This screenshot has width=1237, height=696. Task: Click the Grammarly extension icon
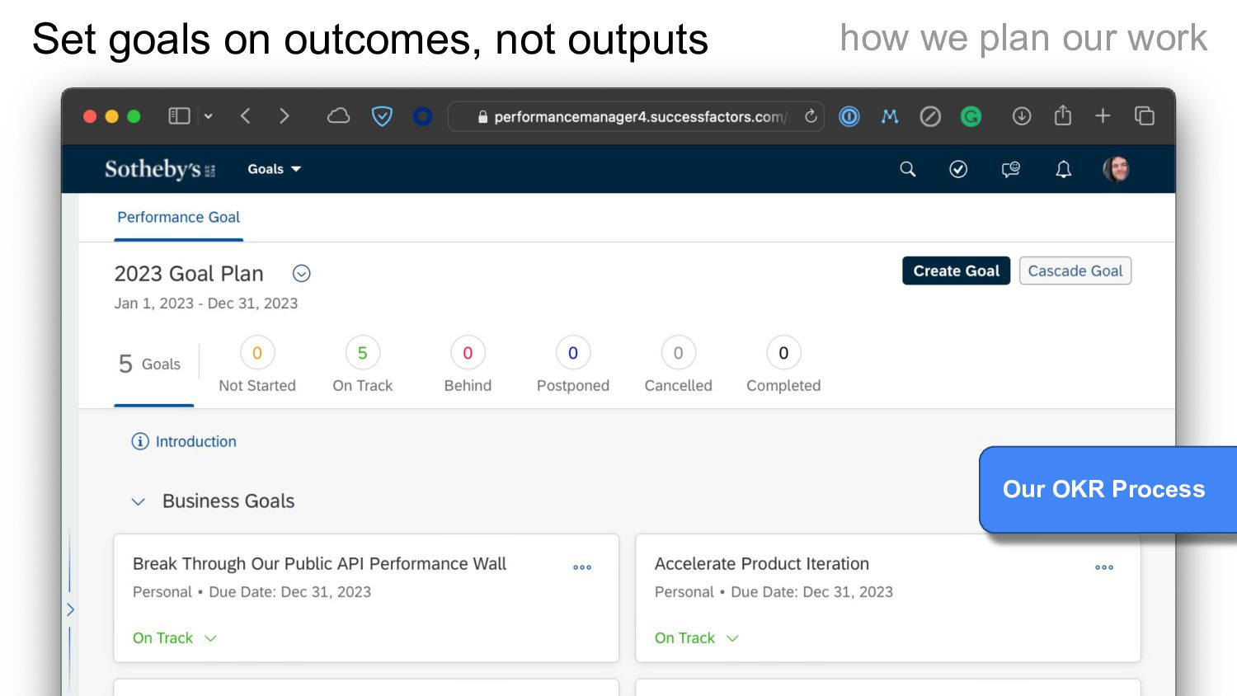971,116
